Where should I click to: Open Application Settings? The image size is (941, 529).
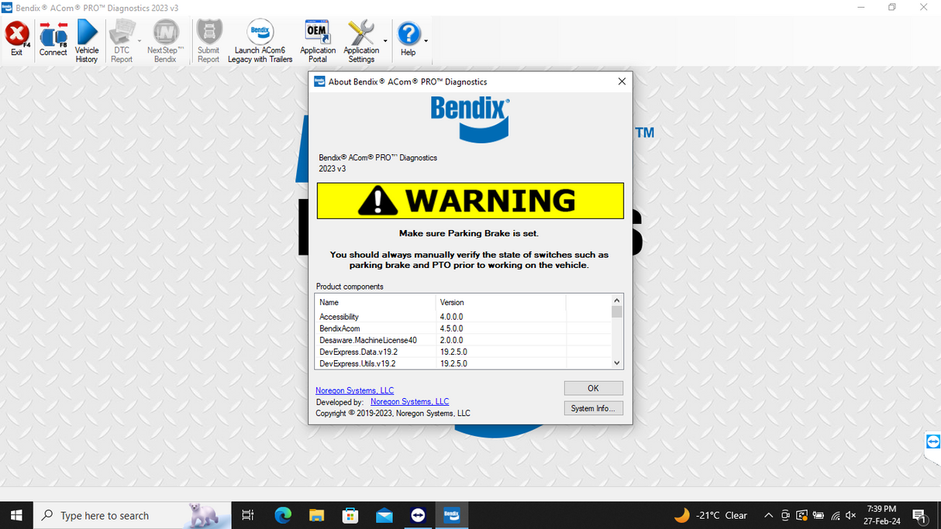click(x=361, y=39)
